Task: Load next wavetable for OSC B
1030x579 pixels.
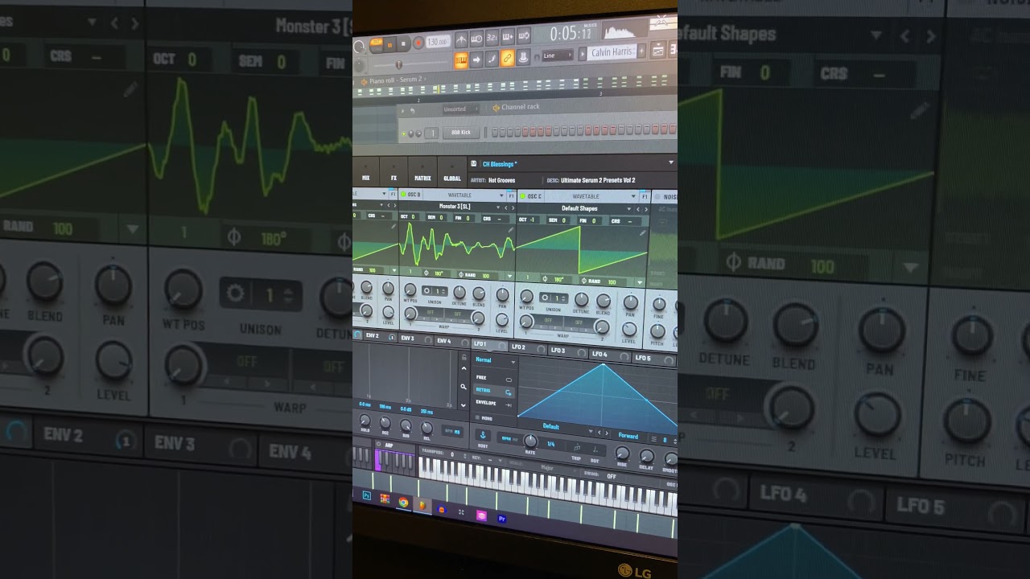Action: point(513,207)
